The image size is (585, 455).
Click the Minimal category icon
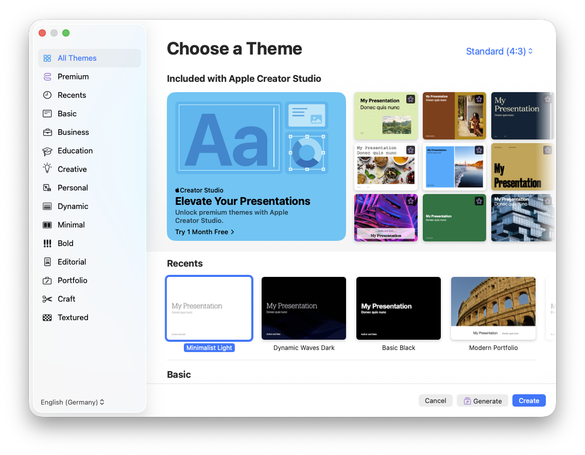(47, 225)
